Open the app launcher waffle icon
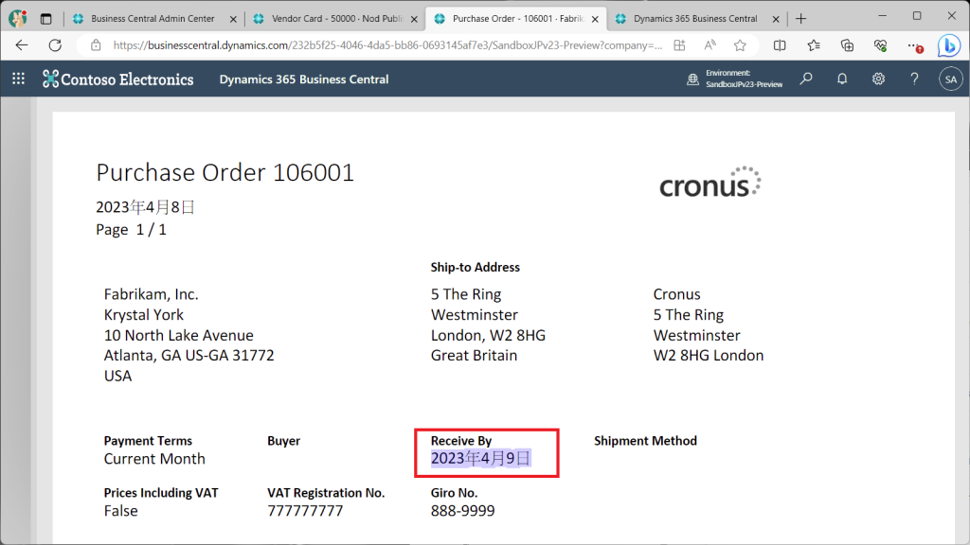This screenshot has width=970, height=545. pos(19,79)
